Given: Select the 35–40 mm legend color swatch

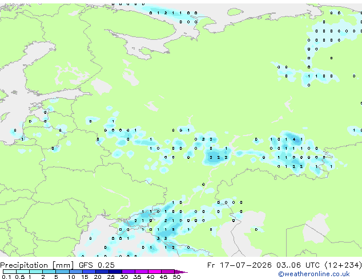Looking at the screenshot, I should [142, 272].
